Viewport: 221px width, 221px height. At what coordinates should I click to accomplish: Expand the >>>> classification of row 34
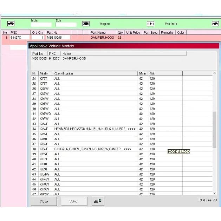click(x=132, y=129)
